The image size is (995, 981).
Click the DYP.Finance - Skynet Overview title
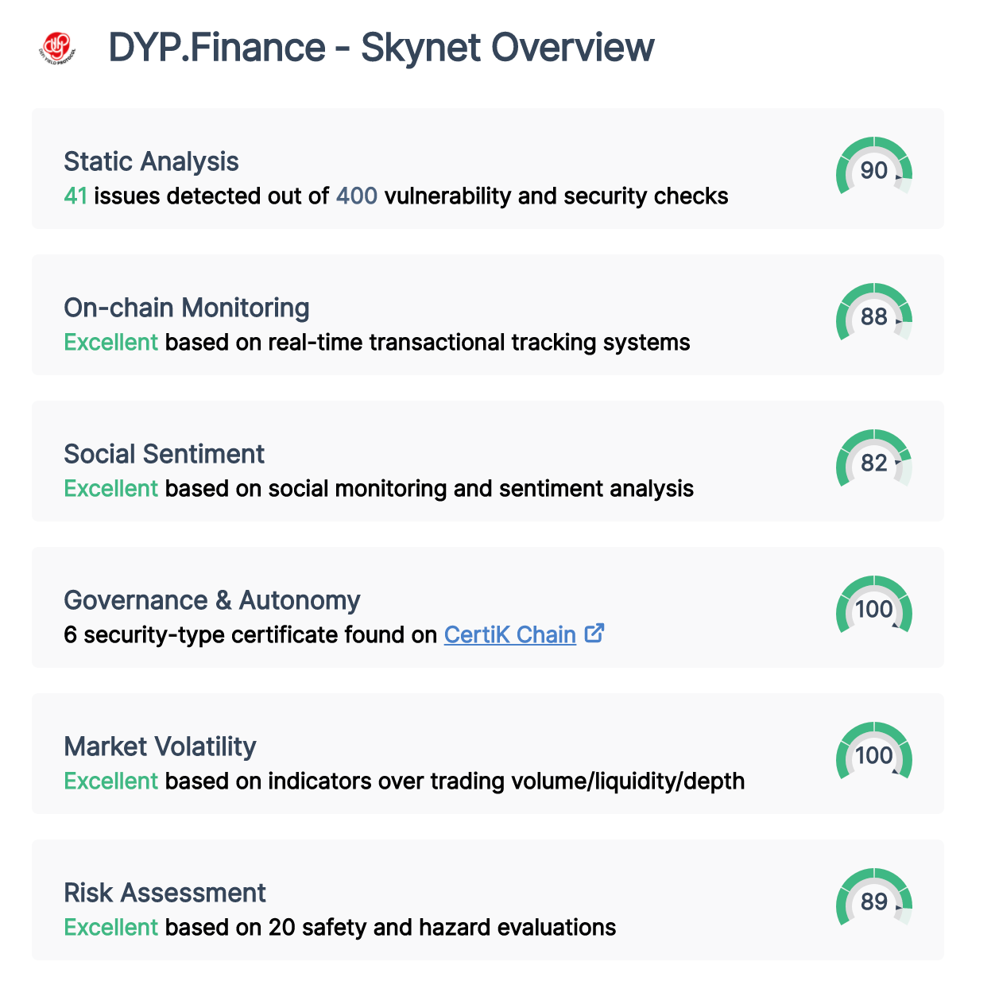pos(380,47)
